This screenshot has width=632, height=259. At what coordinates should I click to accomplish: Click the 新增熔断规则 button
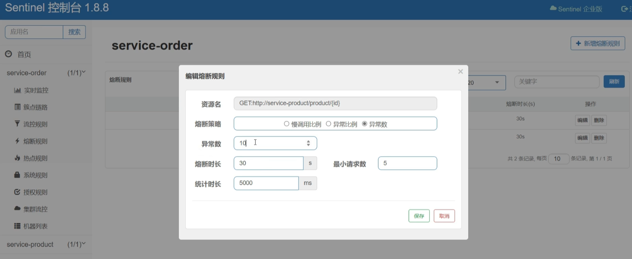coord(598,43)
